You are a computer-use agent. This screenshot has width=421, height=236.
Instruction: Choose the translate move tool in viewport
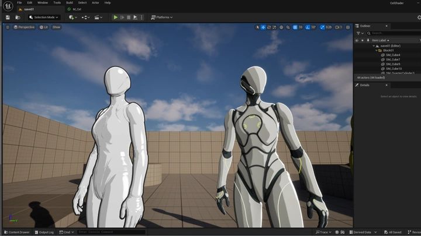click(263, 27)
